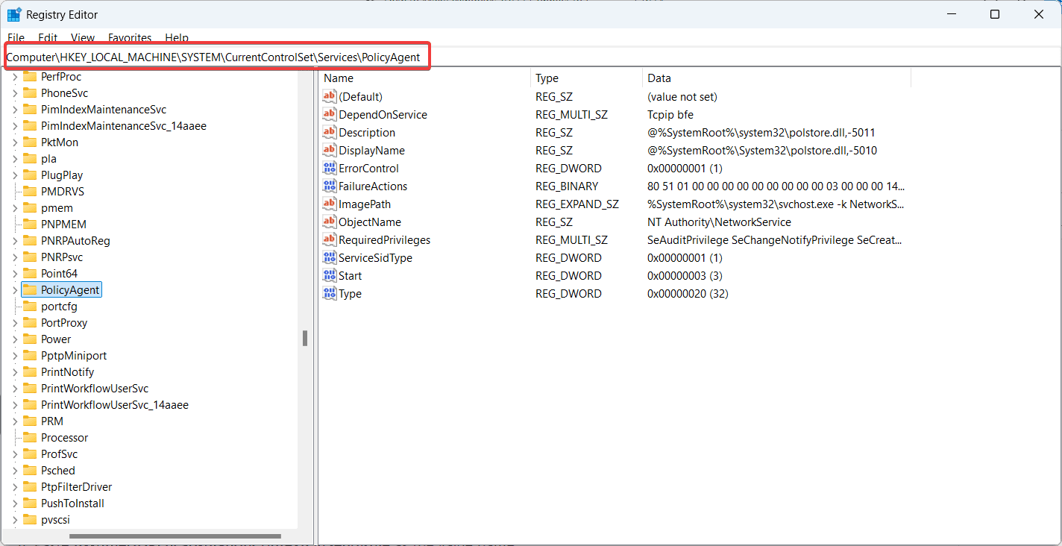Select the PrintWorkflowUserSvc_14aaee key
Image resolution: width=1062 pixels, height=546 pixels.
pyautogui.click(x=115, y=404)
